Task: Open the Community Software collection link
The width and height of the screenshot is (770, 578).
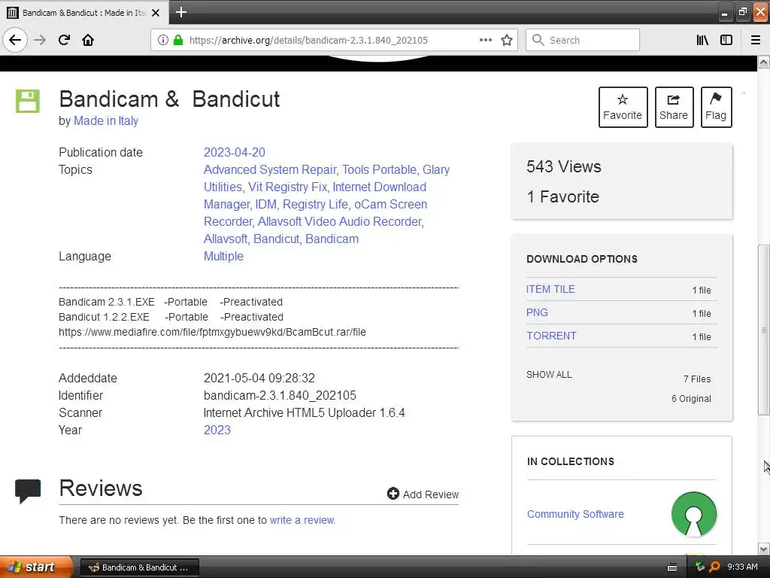Action: tap(575, 514)
